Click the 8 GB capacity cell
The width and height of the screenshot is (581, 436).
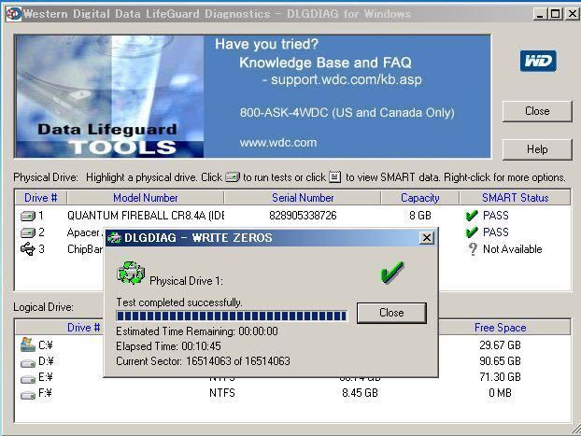[x=420, y=216]
